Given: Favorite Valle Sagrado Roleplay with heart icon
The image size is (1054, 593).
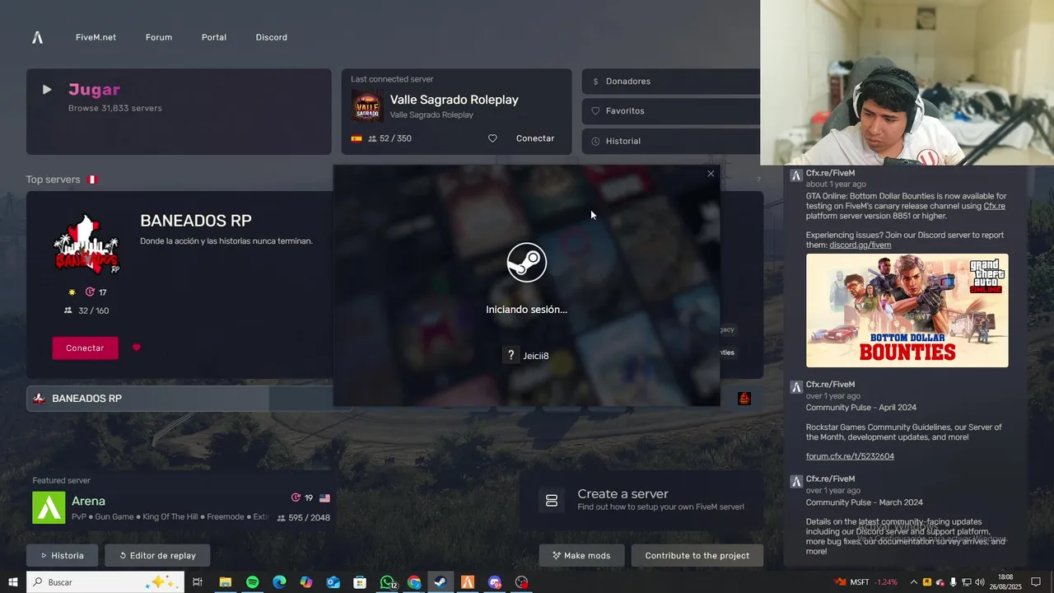Looking at the screenshot, I should click(492, 138).
